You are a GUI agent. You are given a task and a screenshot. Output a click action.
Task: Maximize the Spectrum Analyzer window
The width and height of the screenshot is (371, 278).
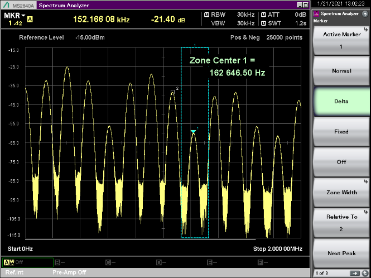306,5
